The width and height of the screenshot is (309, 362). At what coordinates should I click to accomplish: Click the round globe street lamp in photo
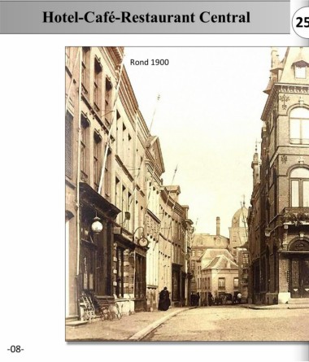[97, 225]
